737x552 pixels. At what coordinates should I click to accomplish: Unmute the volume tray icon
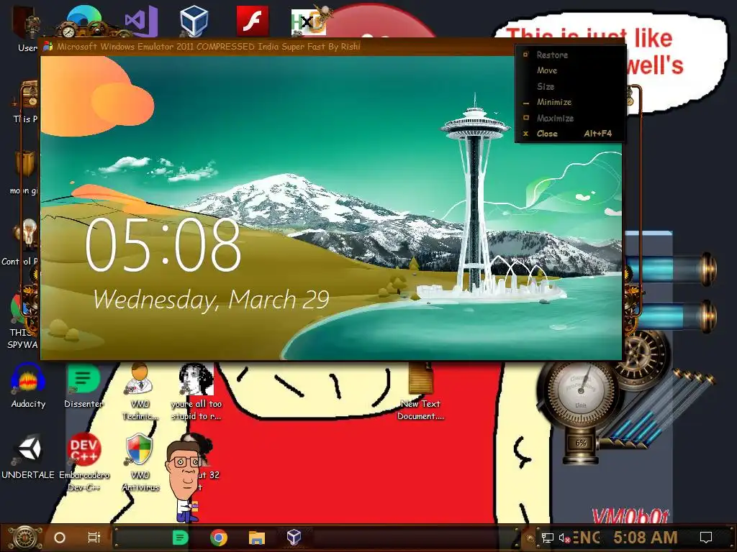tap(564, 538)
